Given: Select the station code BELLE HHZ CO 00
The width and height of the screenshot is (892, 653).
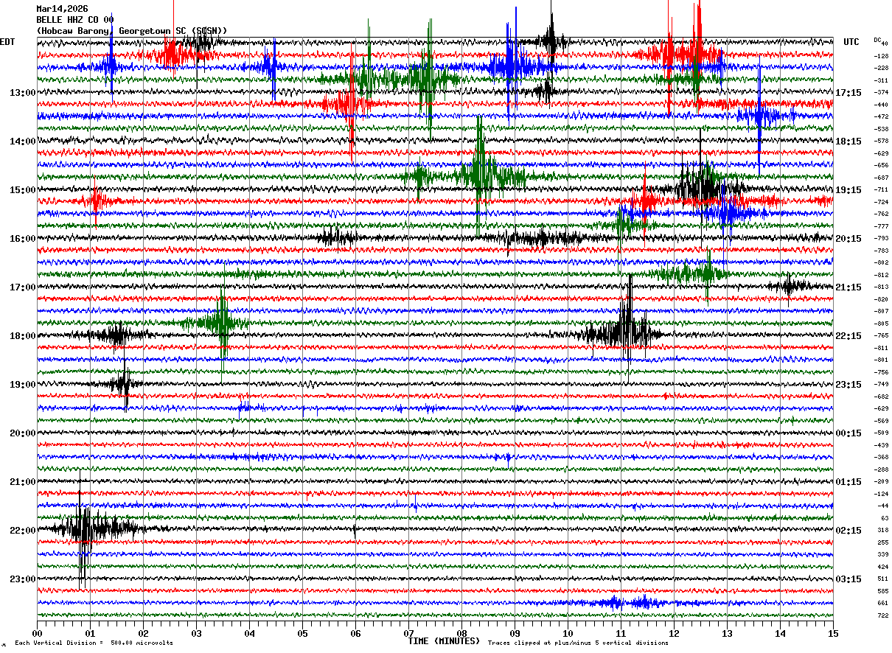Looking at the screenshot, I should coord(75,20).
